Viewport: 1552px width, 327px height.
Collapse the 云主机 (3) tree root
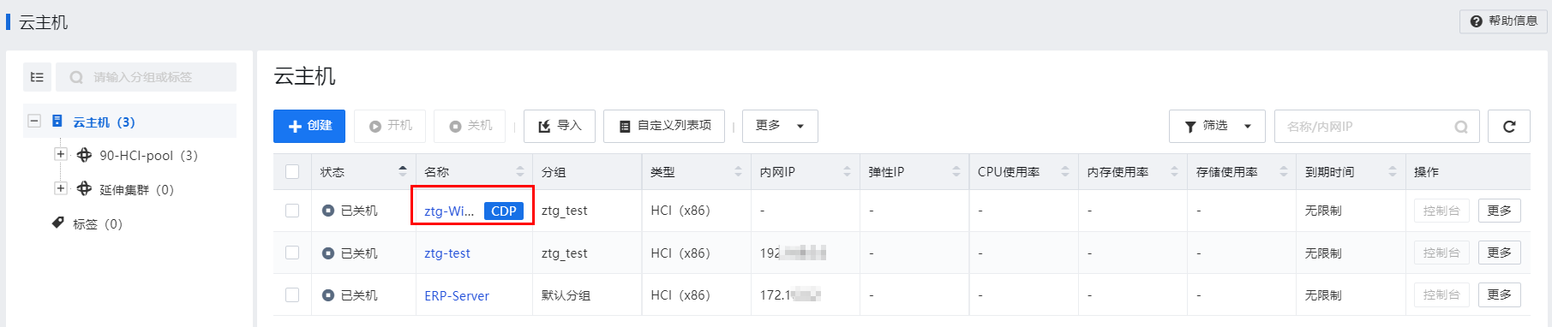[x=34, y=121]
